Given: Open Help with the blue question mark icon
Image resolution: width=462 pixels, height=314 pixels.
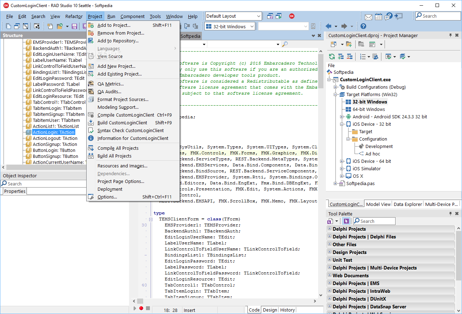Looking at the screenshot, I should point(363,26).
